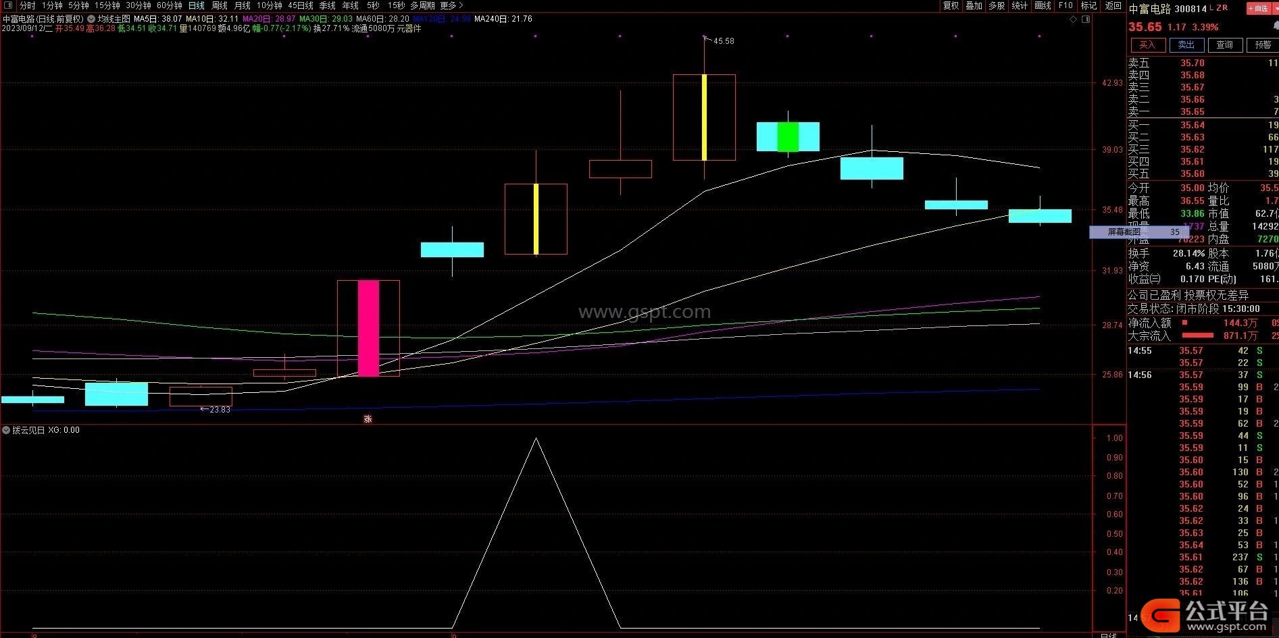Open the 复权 adjustment menu

coord(951,5)
